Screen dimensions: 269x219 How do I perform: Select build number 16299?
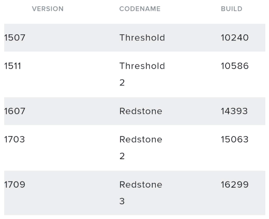235,185
